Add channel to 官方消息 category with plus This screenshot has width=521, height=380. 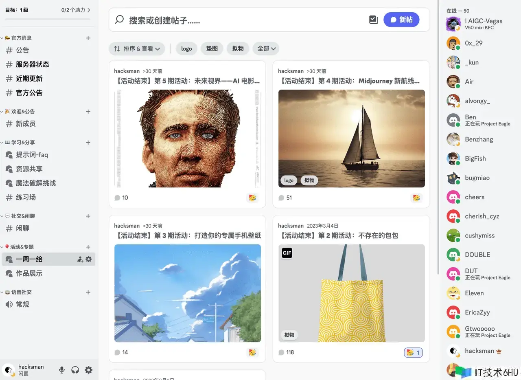click(88, 38)
